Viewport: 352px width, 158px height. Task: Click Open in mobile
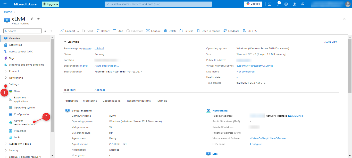pos(208,31)
